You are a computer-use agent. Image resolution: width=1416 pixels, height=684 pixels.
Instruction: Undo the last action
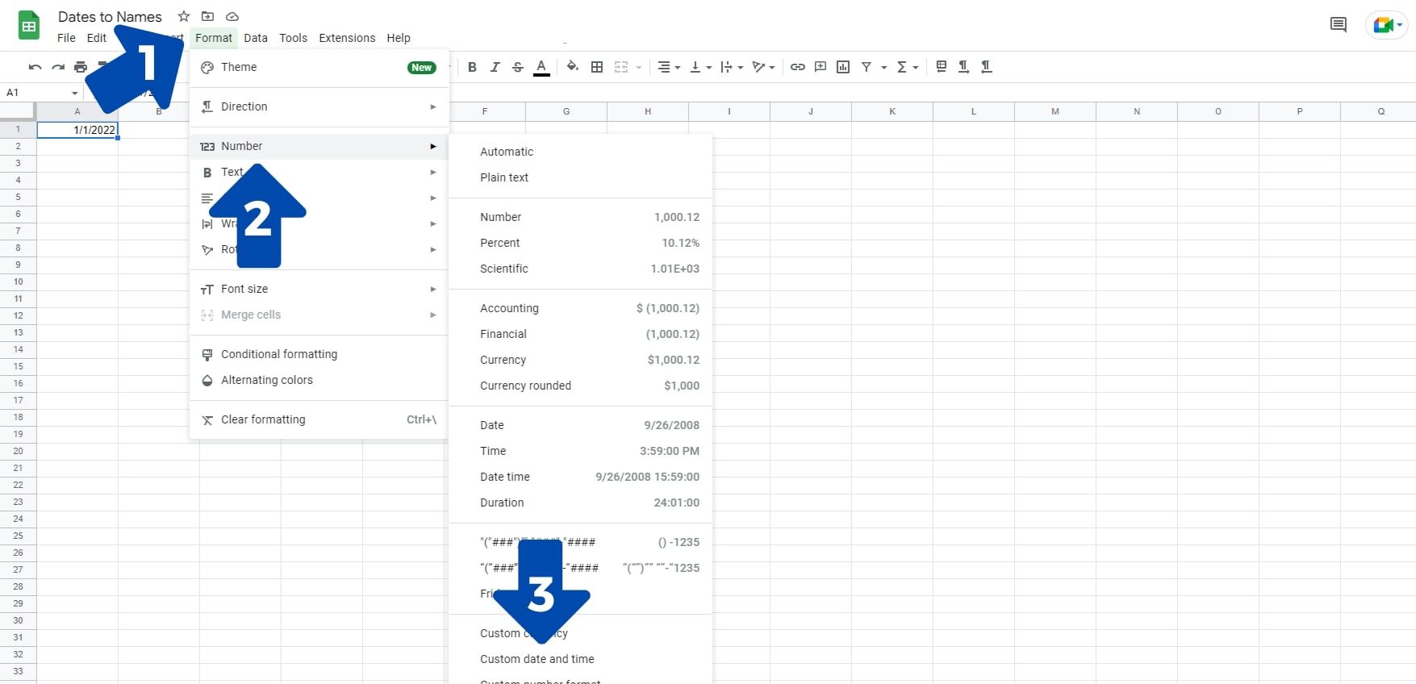pos(35,67)
